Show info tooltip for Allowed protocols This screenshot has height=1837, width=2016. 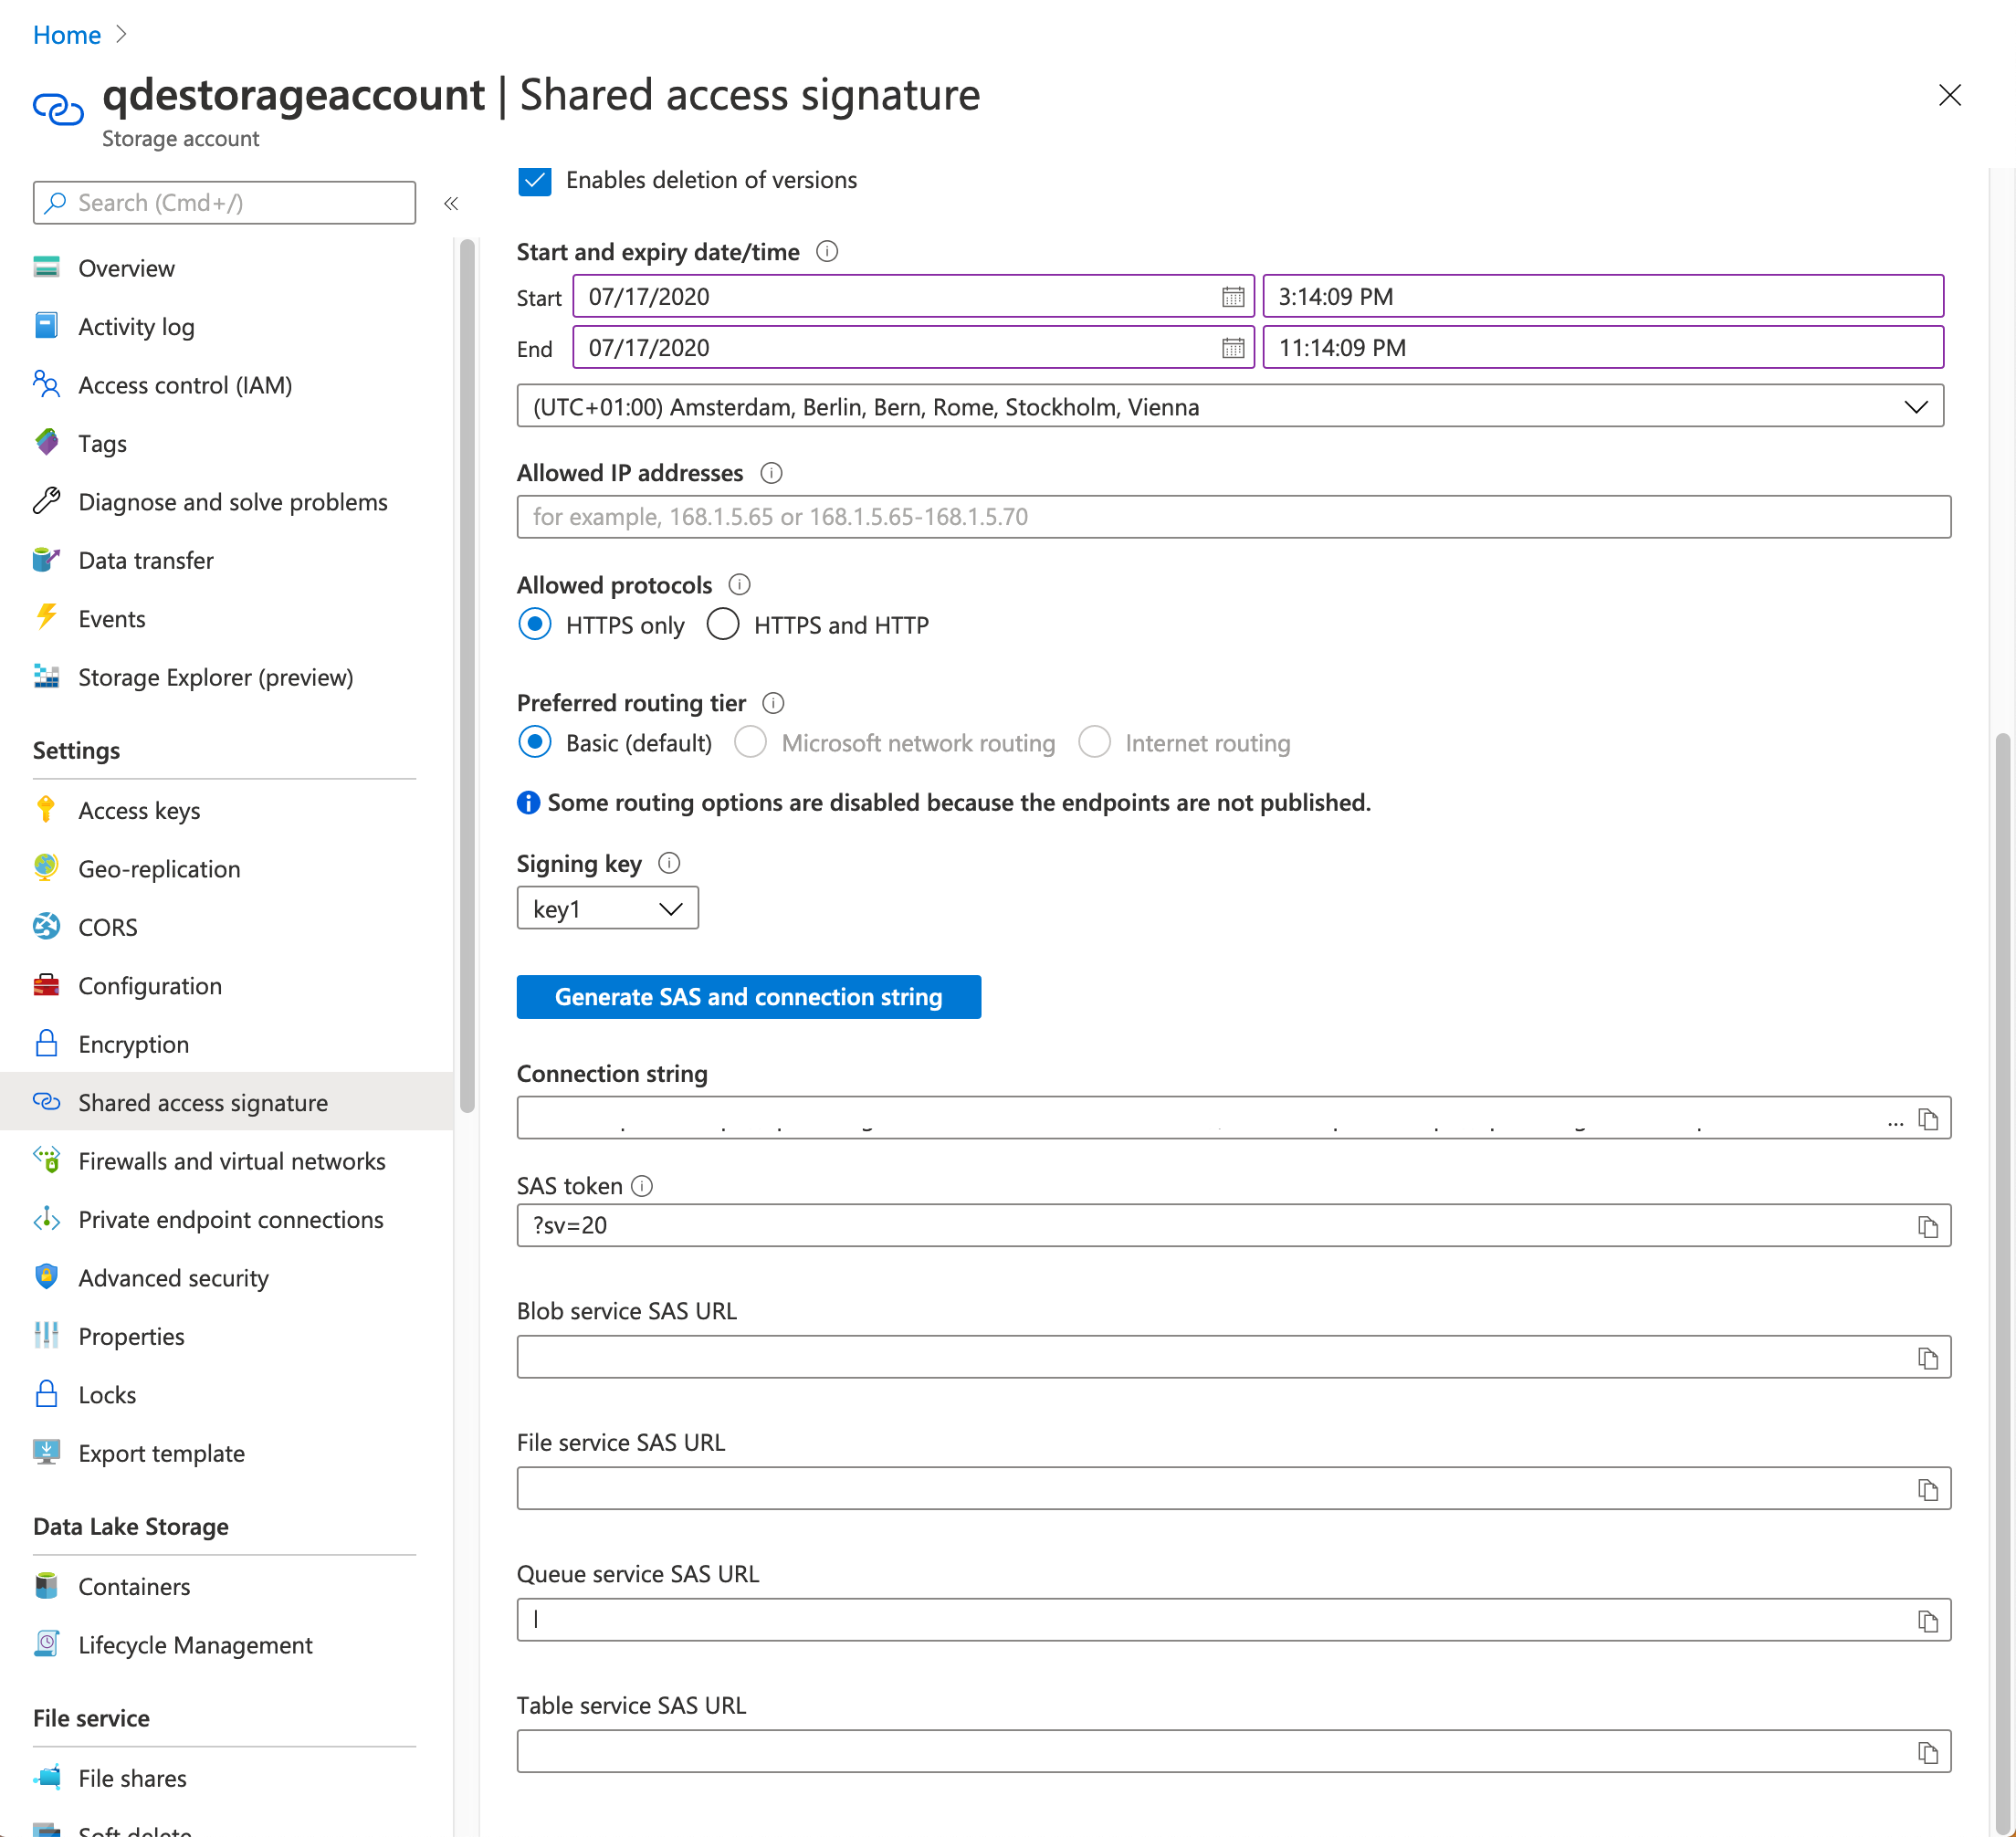tap(739, 585)
